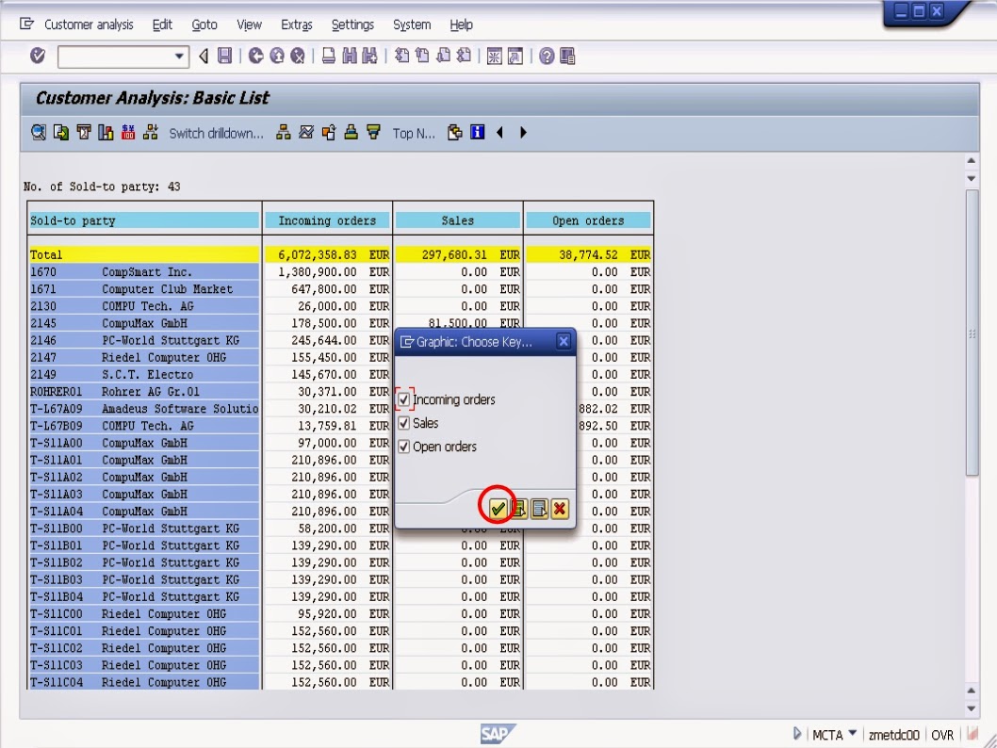
Task: Go to the Last page icon
Action: coord(465,56)
